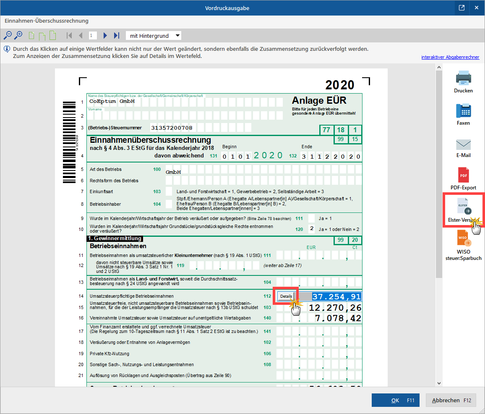The width and height of the screenshot is (485, 414).
Task: Click the zoom in magnifier icon
Action: tap(18, 35)
